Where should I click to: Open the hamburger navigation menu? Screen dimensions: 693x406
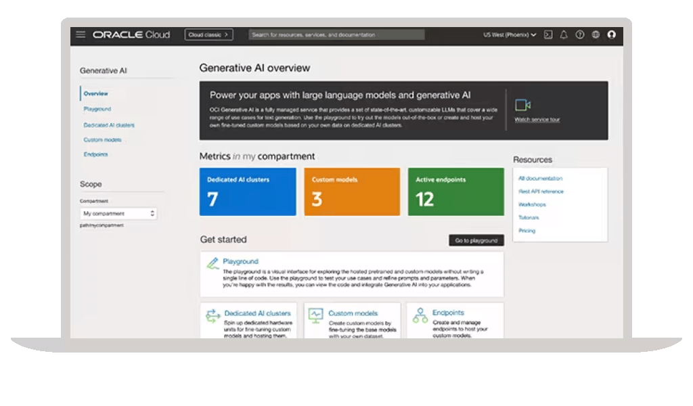tap(81, 35)
